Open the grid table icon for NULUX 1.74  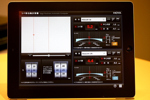point(114,53)
